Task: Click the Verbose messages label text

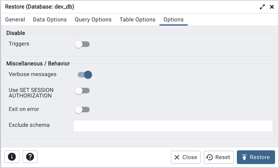Action: click(32, 74)
